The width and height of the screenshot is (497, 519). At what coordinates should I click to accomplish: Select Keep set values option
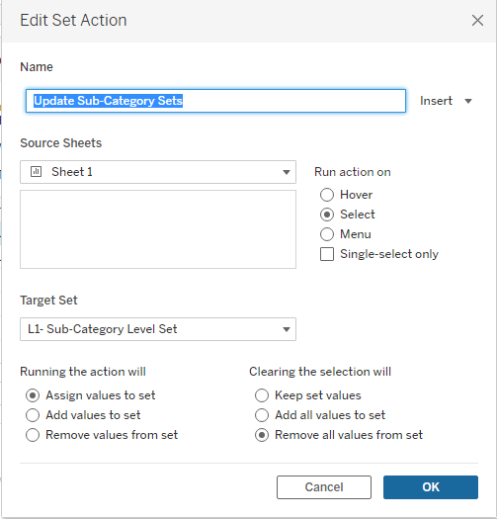[x=262, y=395]
